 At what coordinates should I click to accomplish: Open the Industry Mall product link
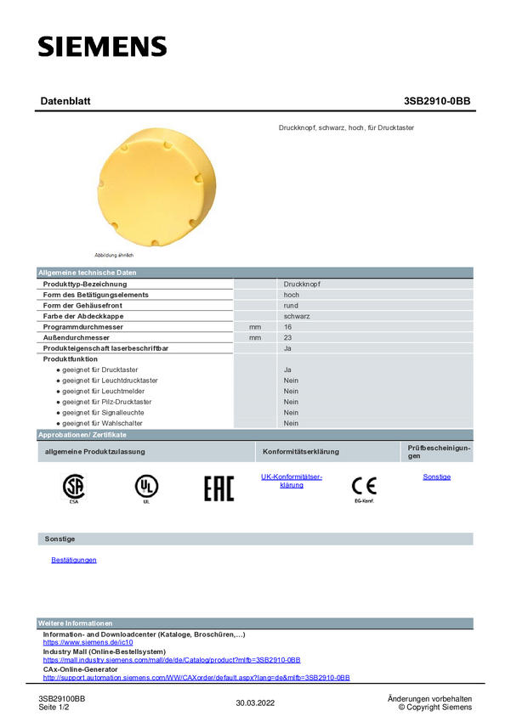click(x=172, y=660)
